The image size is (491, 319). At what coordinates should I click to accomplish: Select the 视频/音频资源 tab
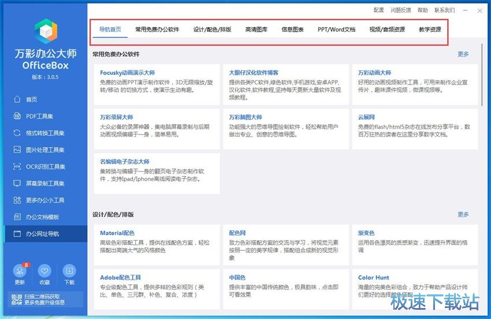388,29
